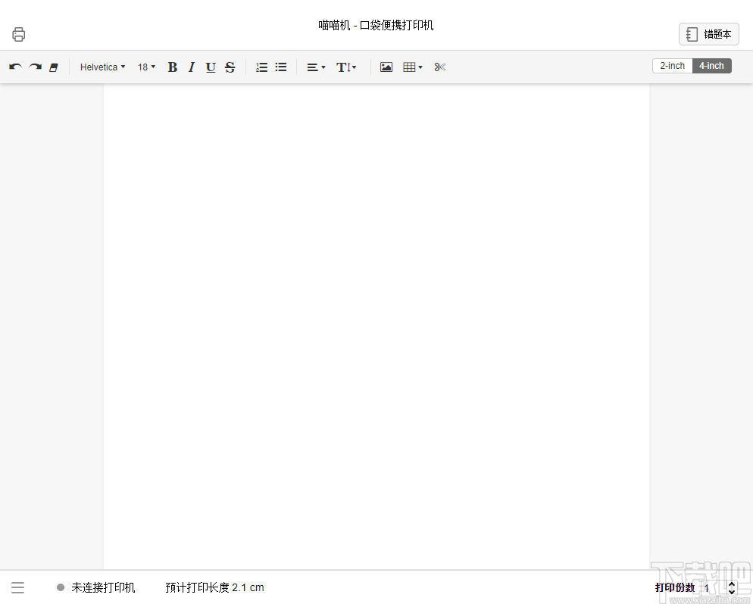Toggle underline formatting
The image size is (753, 604).
[210, 67]
